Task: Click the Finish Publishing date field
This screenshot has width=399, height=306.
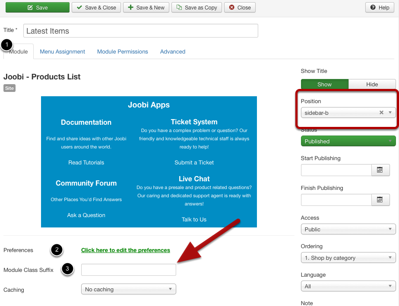Action: 336,200
